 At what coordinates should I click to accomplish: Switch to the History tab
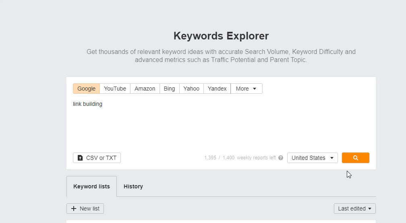(x=133, y=186)
